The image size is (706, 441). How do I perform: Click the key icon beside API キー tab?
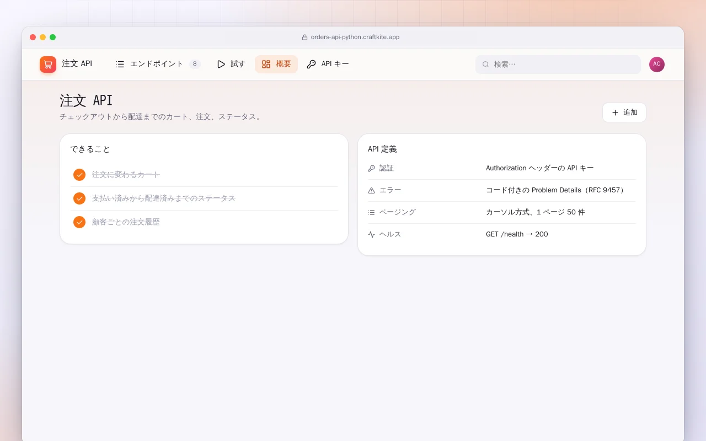point(311,64)
